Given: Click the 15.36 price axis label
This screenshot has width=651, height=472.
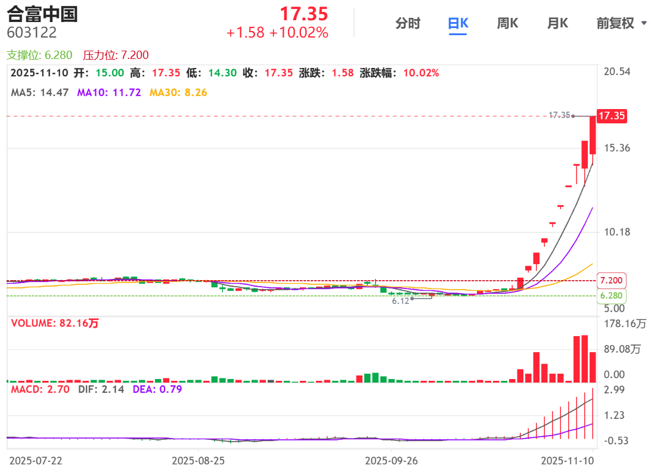Looking at the screenshot, I should click(x=617, y=148).
